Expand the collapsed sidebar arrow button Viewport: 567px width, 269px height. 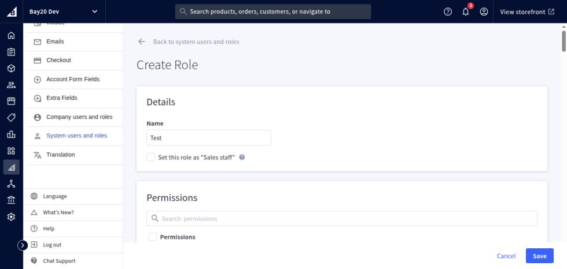pyautogui.click(x=23, y=245)
